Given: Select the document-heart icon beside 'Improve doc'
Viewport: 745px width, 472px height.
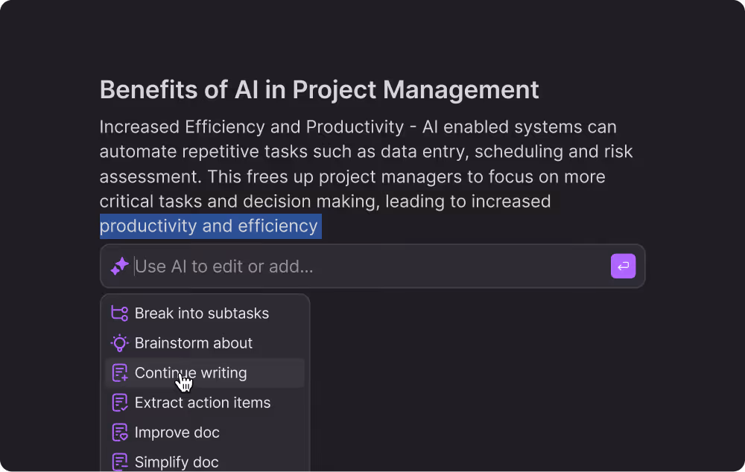Looking at the screenshot, I should tap(119, 432).
